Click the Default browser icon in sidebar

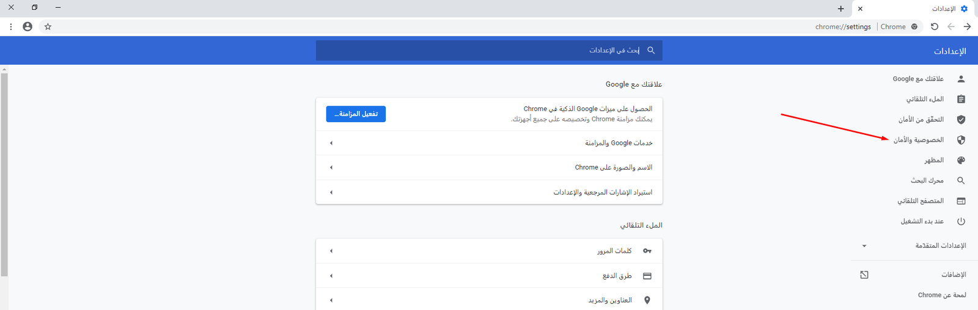(961, 201)
